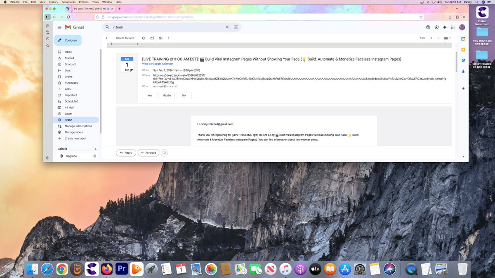
Task: Open Adobe Premiere Pro from the Dock
Action: pyautogui.click(x=122, y=269)
